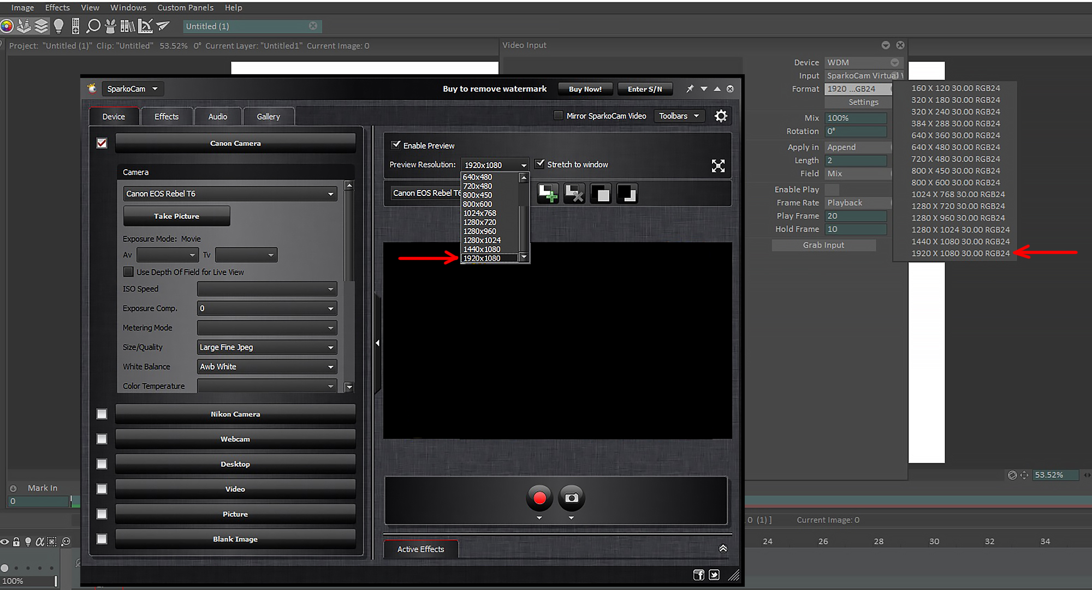Screen dimensions: 1092x590
Task: Open the remote control panel icon
Action: pyautogui.click(x=75, y=26)
